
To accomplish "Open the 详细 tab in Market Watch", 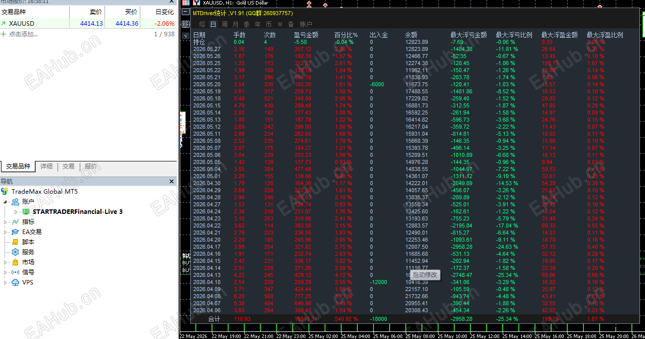I will [46, 166].
